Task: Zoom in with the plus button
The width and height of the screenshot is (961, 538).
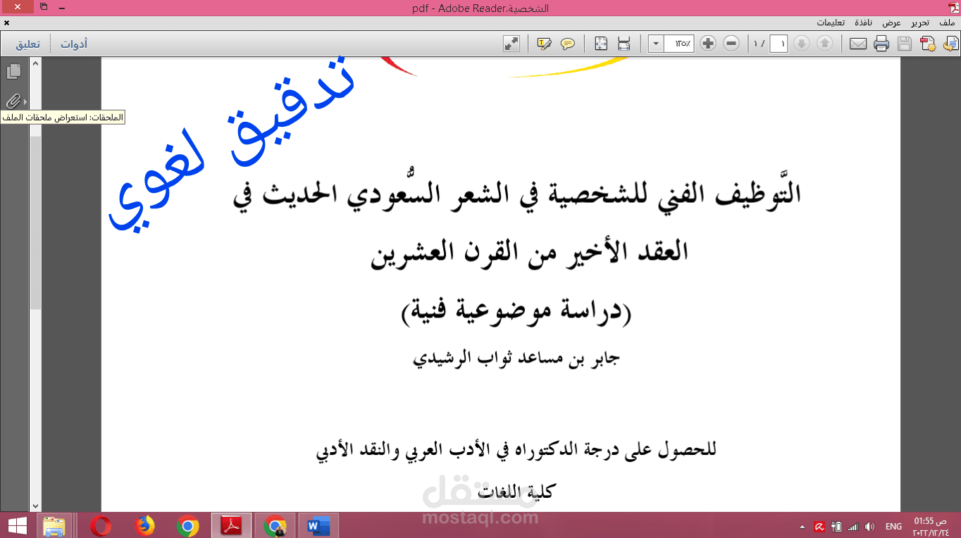Action: pos(708,44)
